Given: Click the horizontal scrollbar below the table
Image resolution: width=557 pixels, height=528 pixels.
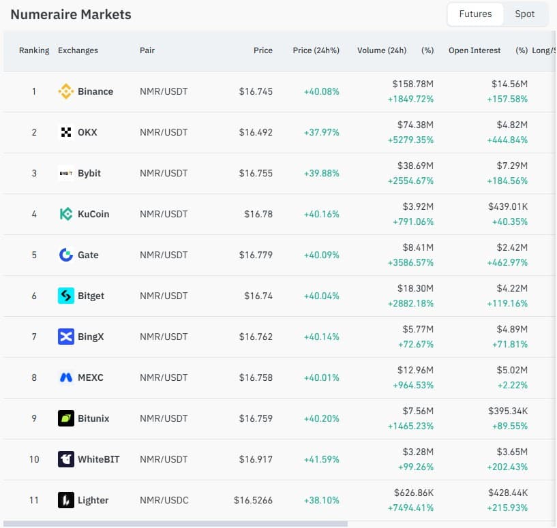Looking at the screenshot, I should [175, 524].
